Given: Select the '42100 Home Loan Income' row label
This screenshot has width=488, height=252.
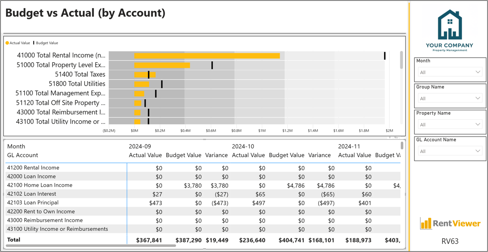Looking at the screenshot, I should tap(40, 185).
